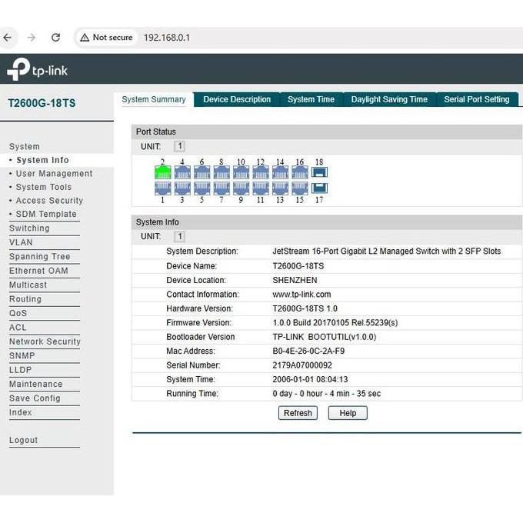The image size is (523, 523).
Task: Click the Firmware Version value
Action: (335, 322)
